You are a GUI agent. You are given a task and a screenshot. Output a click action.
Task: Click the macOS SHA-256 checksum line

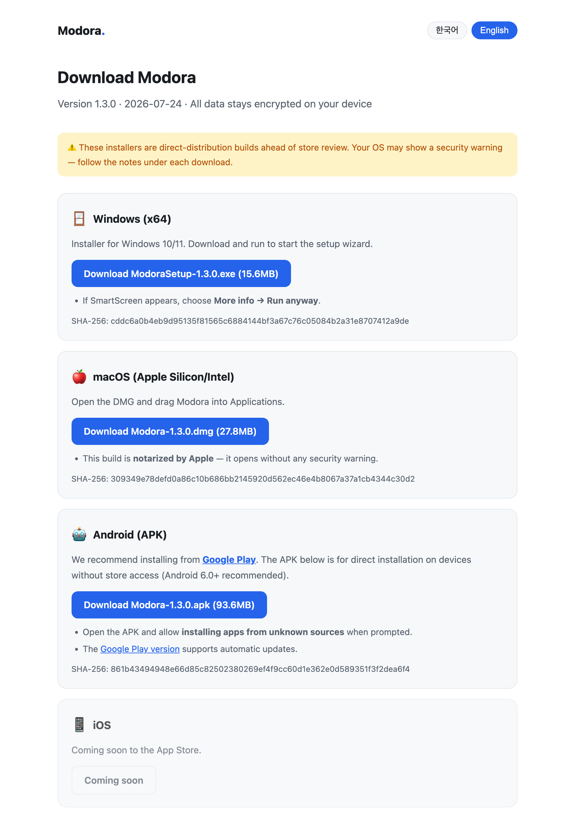click(x=243, y=479)
